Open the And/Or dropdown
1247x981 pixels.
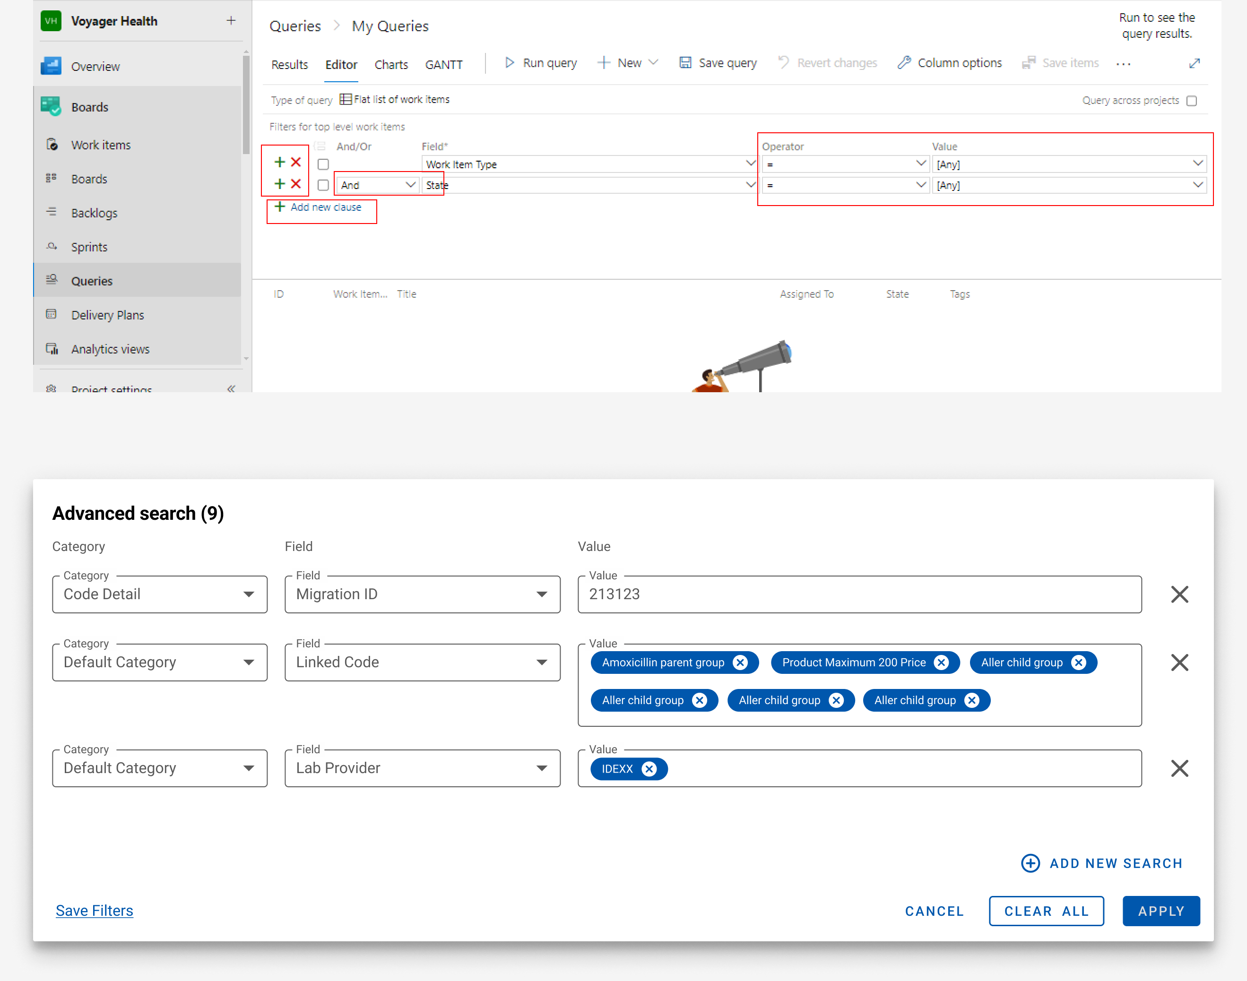(x=377, y=185)
